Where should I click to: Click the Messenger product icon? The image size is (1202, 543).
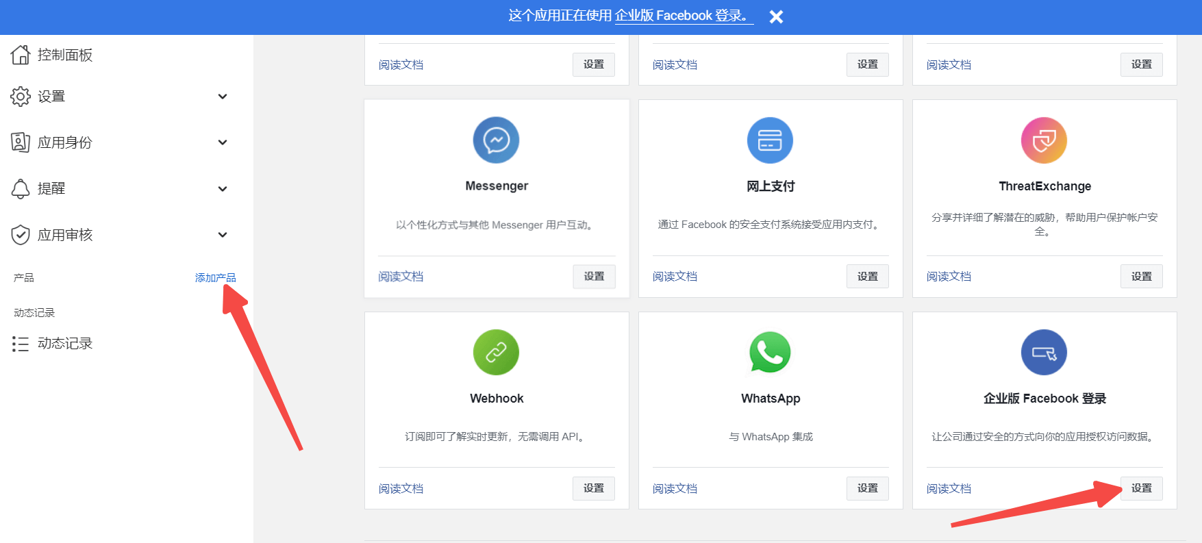496,140
